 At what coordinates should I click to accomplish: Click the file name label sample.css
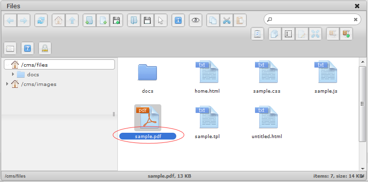[267, 91]
